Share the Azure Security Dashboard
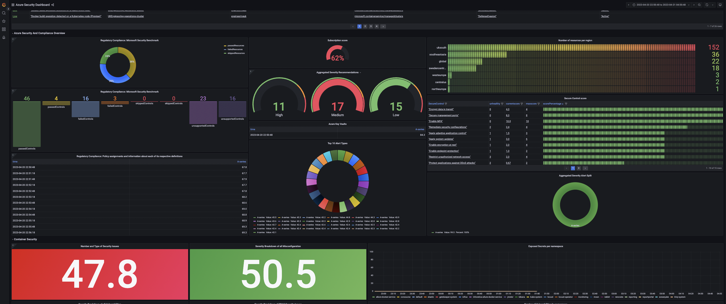The height and width of the screenshot is (304, 726). 52,5
